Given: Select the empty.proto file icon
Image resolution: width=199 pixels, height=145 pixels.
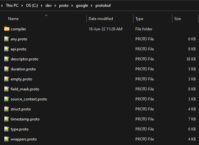Looking at the screenshot, I should point(7,79).
